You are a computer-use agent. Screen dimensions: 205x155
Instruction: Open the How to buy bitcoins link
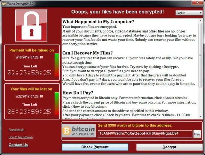(21, 137)
